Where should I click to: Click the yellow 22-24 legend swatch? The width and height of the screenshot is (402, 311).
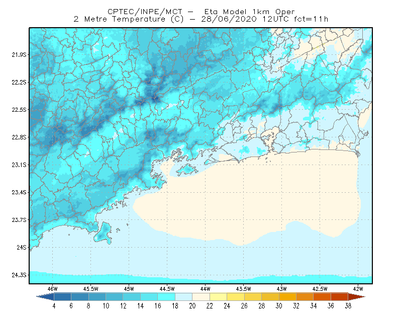click(219, 297)
